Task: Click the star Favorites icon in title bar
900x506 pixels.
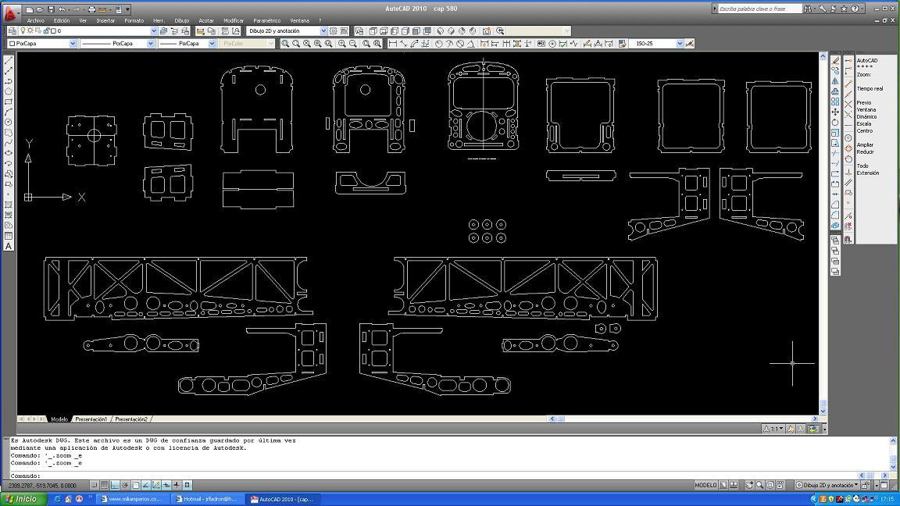Action: [x=844, y=9]
